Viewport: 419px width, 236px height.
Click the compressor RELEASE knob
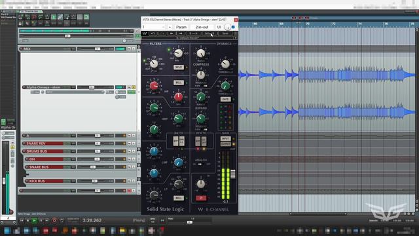click(201, 75)
